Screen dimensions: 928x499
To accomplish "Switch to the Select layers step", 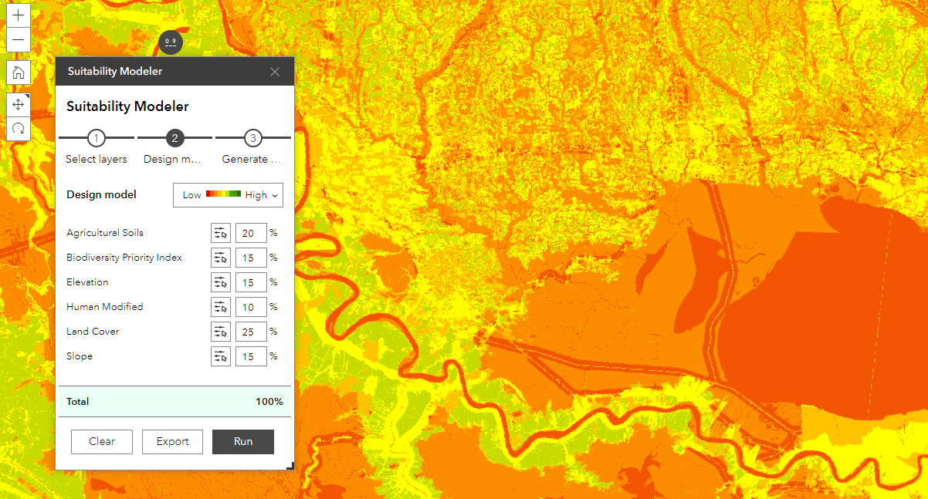I will [x=96, y=137].
